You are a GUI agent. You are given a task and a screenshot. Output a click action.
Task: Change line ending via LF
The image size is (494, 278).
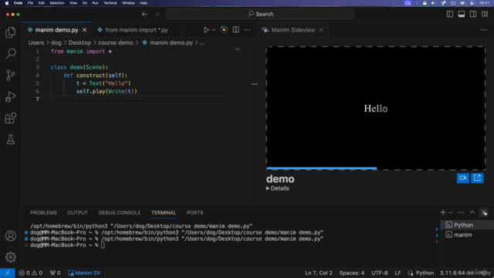pyautogui.click(x=398, y=273)
